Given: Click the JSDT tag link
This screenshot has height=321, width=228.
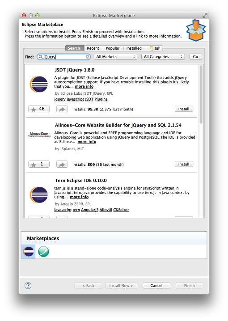Looking at the screenshot, I should click(89, 99).
